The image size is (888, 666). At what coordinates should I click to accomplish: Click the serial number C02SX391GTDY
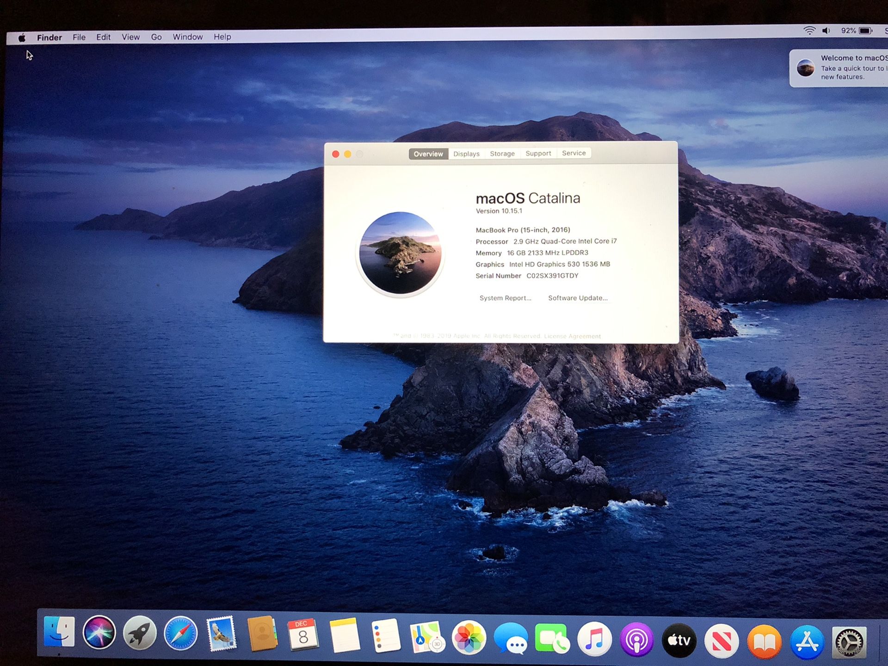[553, 276]
